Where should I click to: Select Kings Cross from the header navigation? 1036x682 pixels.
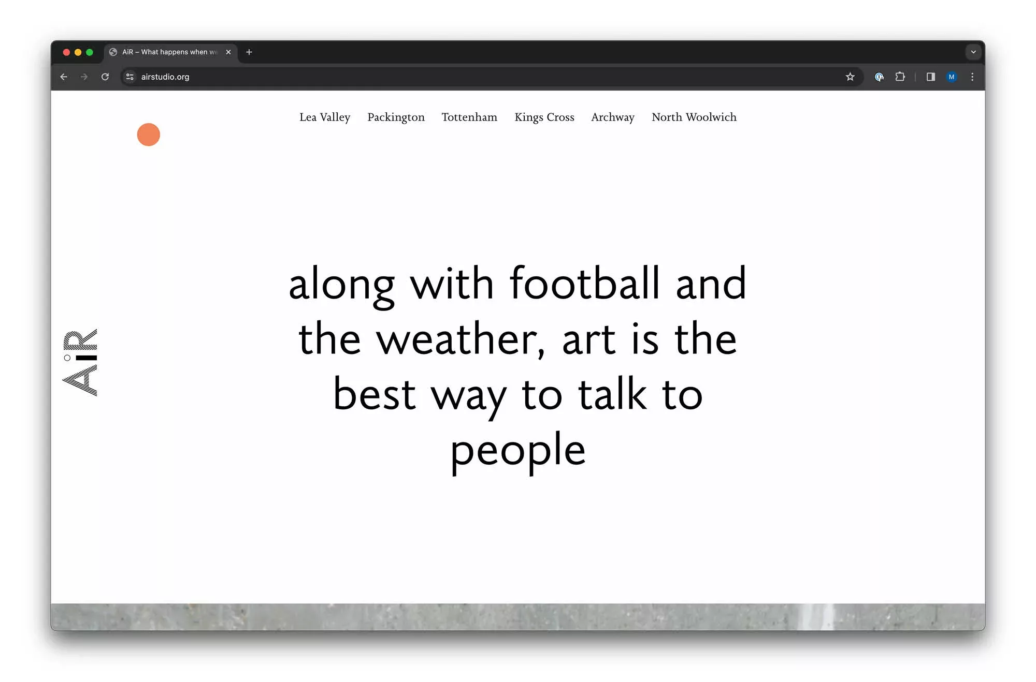[x=544, y=117]
